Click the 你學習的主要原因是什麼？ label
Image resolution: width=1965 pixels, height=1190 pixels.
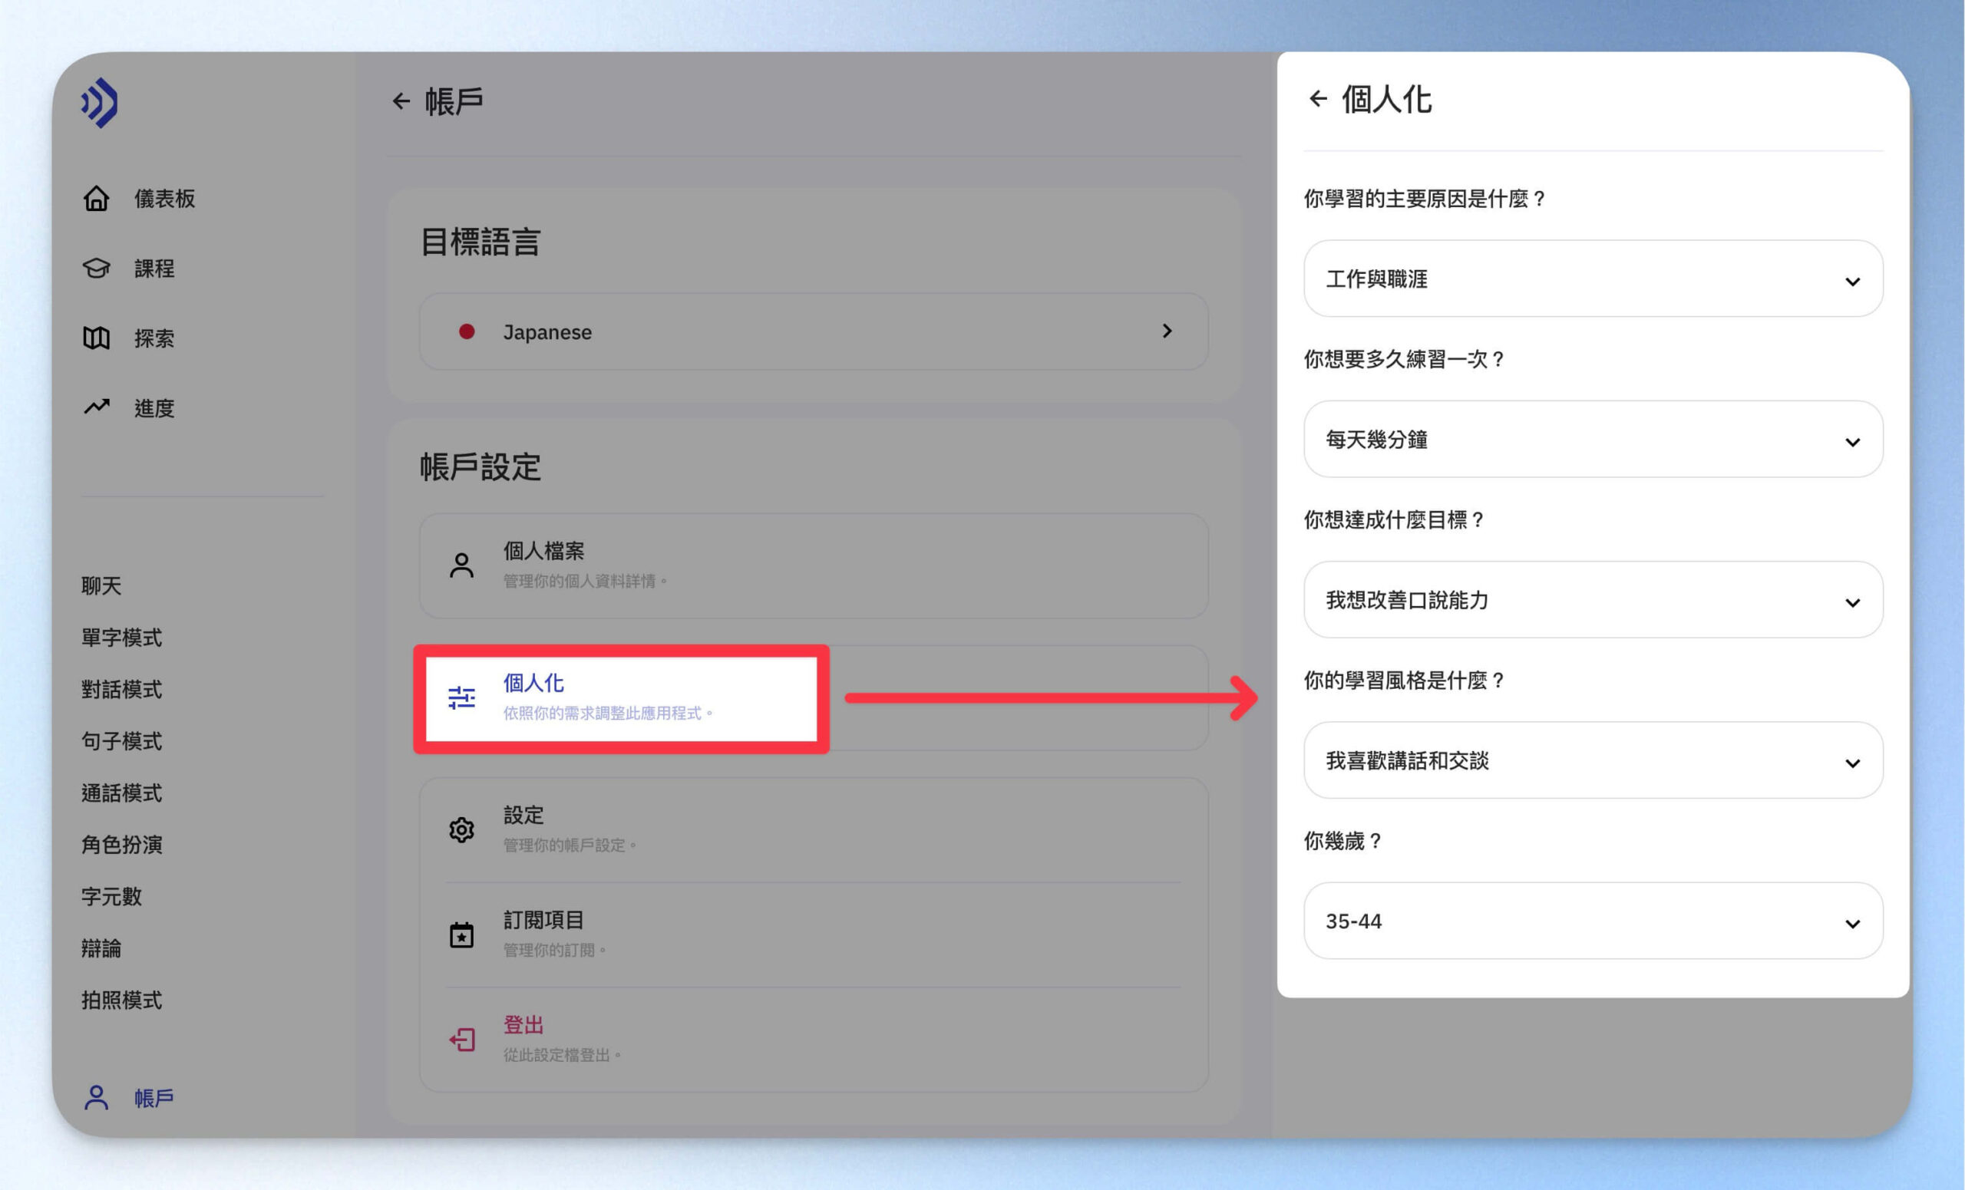pos(1425,199)
